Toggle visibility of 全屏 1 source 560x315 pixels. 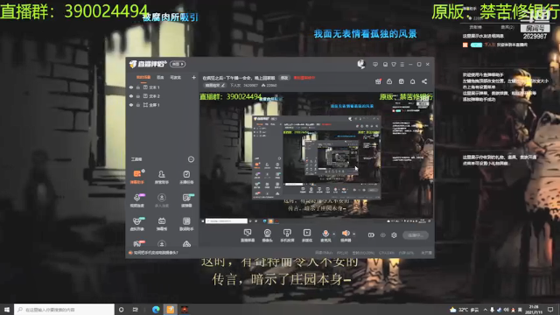(x=131, y=105)
